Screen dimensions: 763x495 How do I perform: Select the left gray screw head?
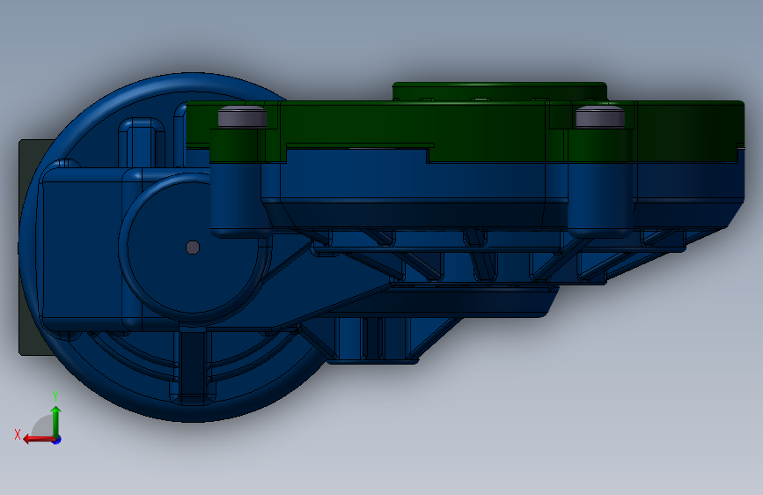(242, 117)
